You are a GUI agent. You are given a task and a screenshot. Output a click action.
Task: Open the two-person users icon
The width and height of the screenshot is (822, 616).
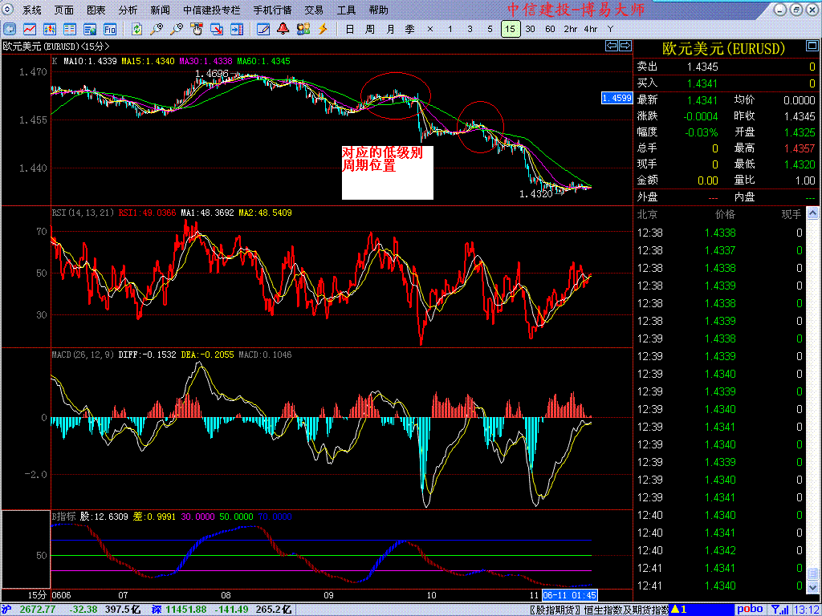point(303,29)
